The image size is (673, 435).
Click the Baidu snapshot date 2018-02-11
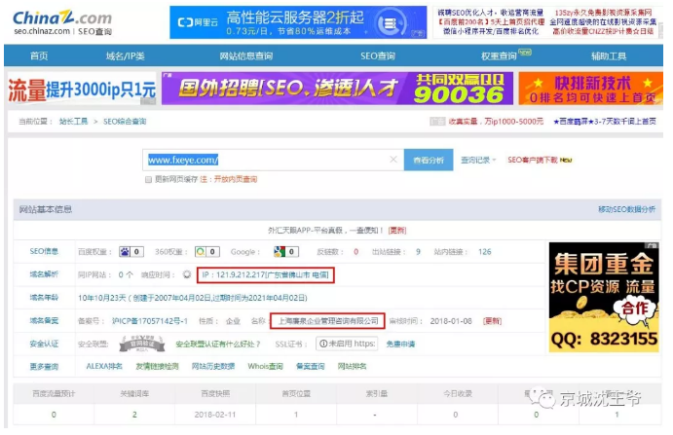pyautogui.click(x=214, y=415)
